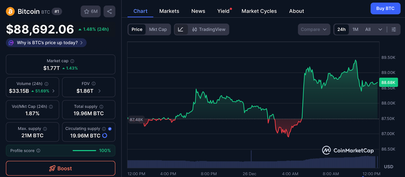Open Vol/Mkt Cap (24h) info icon

(x=51, y=107)
